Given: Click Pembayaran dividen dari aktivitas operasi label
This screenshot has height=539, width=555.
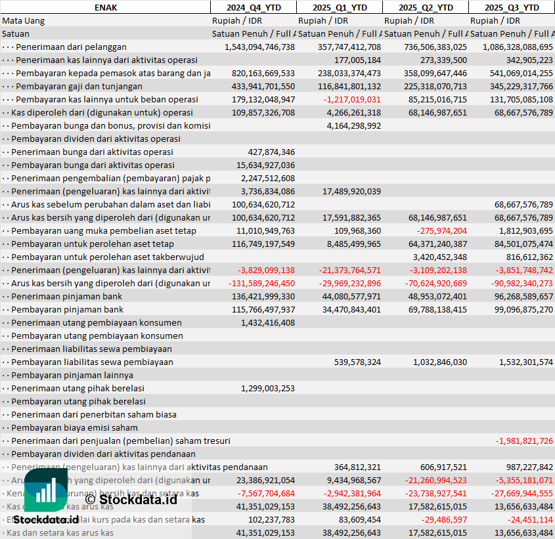Looking at the screenshot, I should 96,139.
